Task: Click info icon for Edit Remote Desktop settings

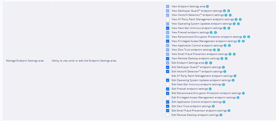Action: pos(221,115)
